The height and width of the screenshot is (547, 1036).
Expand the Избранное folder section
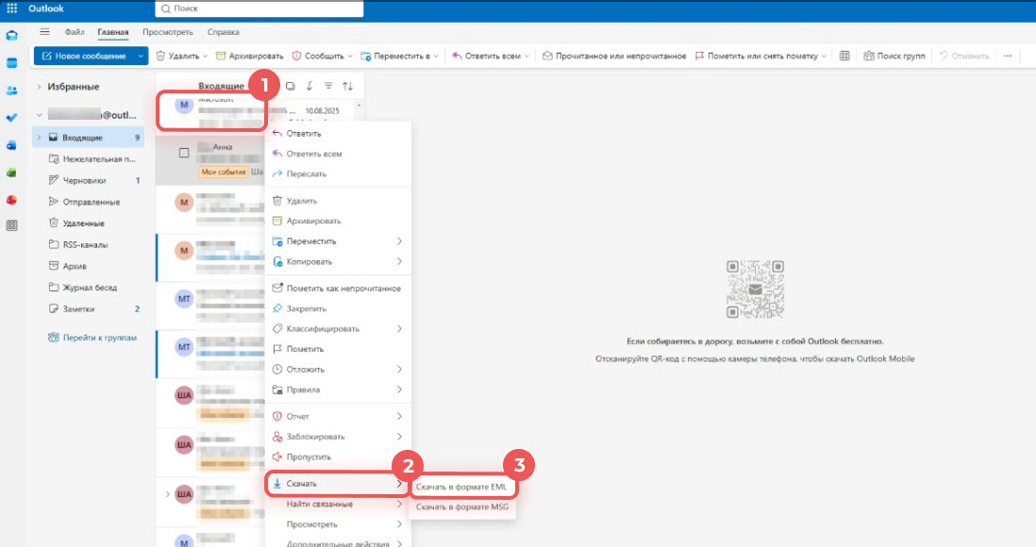[39, 87]
